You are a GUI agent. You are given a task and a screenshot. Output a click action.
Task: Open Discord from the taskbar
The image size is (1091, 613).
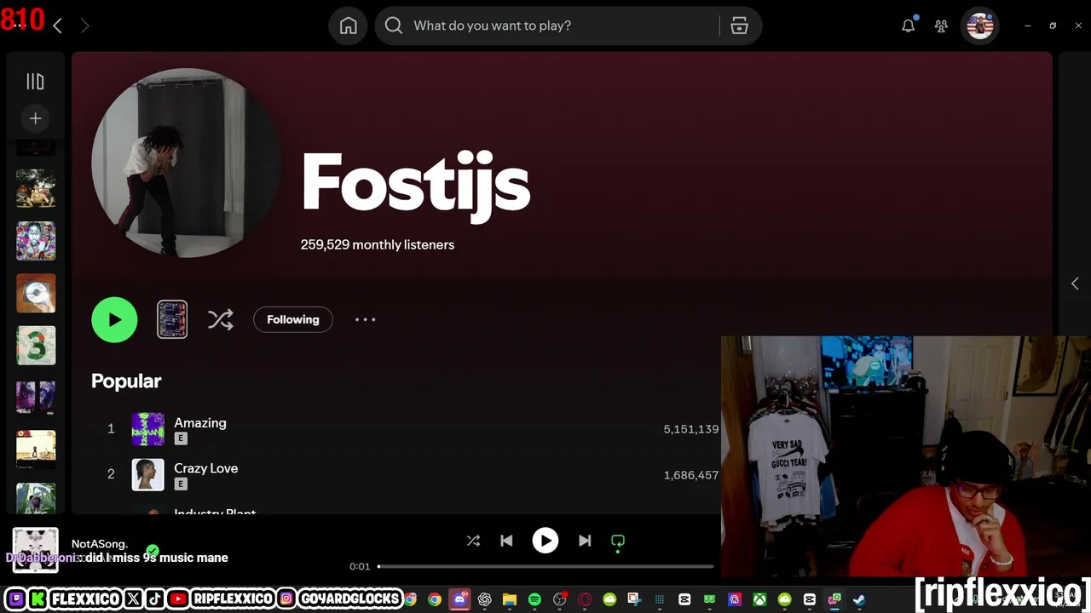[460, 599]
